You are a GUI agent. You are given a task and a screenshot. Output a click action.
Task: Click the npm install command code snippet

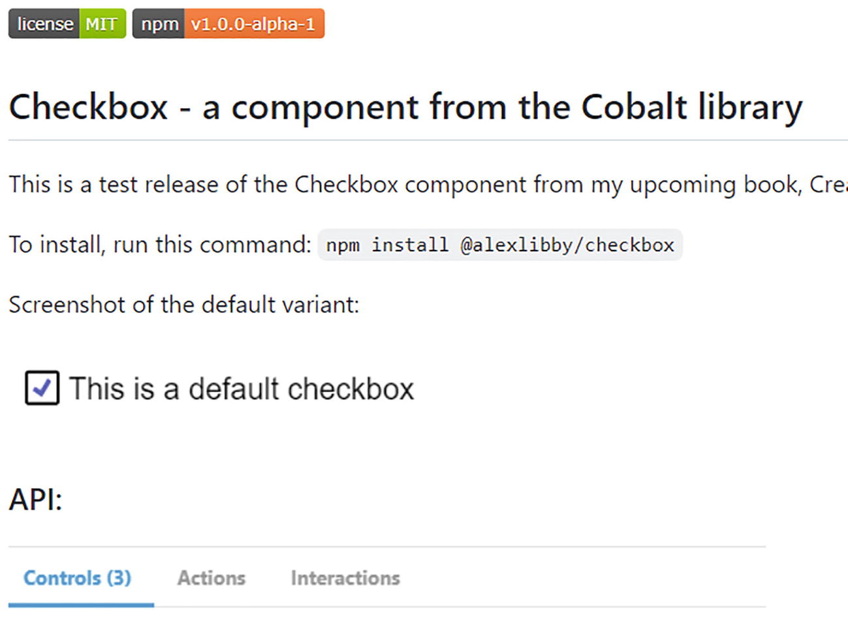[x=499, y=245]
